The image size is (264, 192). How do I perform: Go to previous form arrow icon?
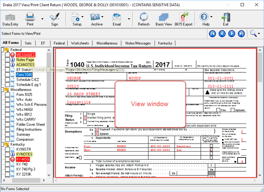coord(222,34)
